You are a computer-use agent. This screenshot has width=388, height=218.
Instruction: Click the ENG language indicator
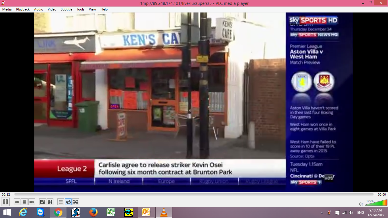[360, 213]
